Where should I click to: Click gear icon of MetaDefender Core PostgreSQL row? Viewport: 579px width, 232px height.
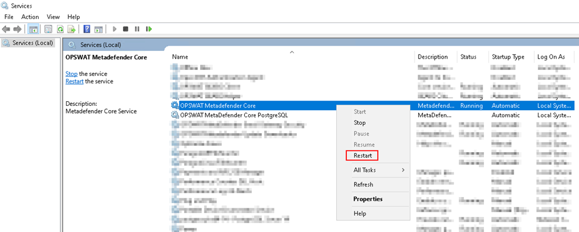pyautogui.click(x=175, y=115)
